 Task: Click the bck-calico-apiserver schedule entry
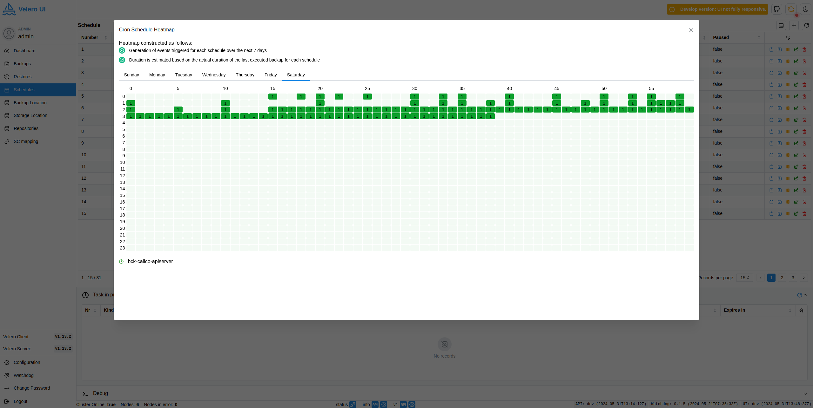pos(150,262)
